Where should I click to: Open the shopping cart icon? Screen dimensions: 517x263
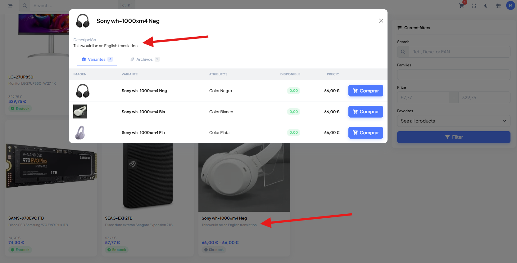[461, 6]
